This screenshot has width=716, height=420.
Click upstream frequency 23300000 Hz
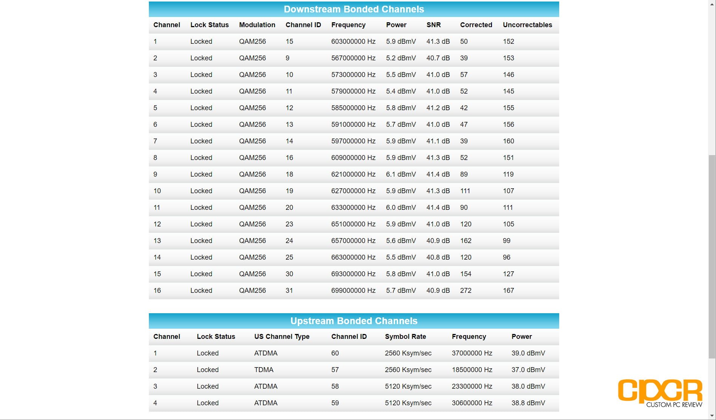(x=472, y=386)
